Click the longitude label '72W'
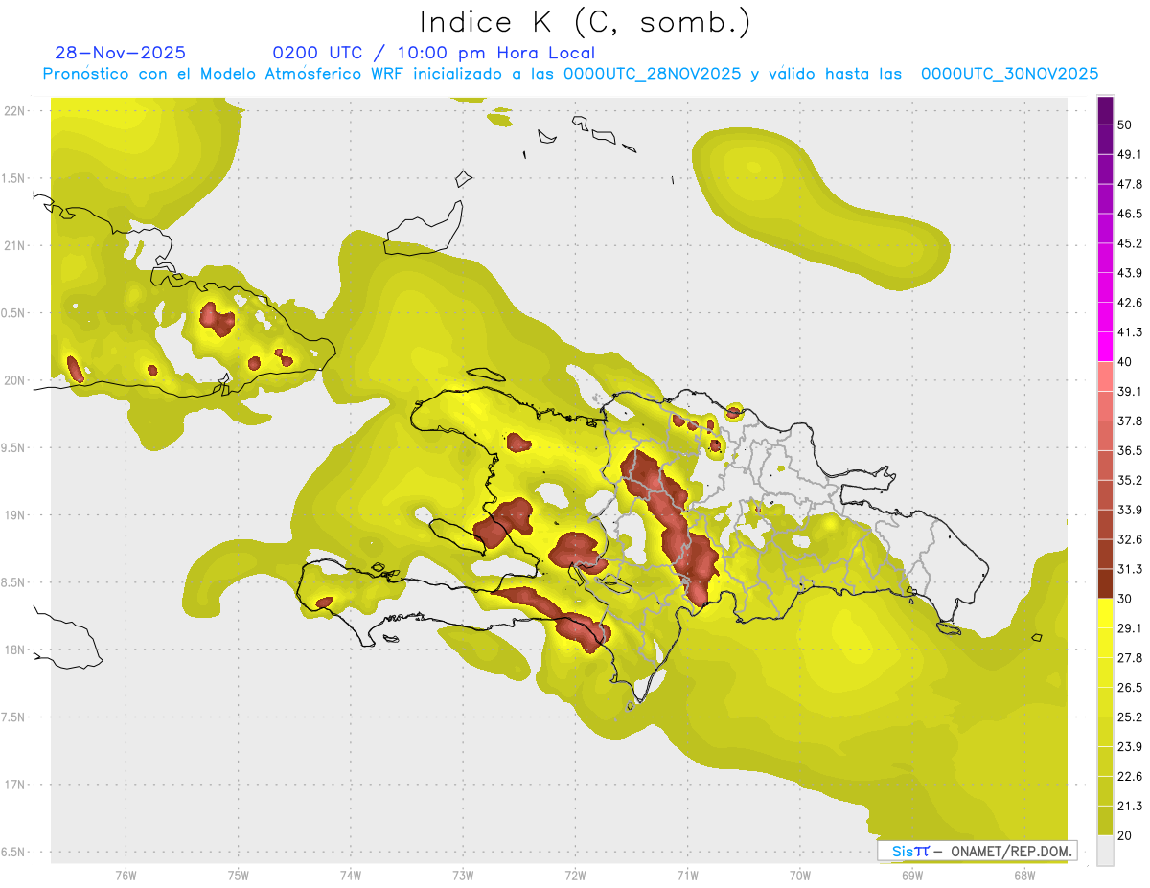1150x888 pixels. (575, 875)
